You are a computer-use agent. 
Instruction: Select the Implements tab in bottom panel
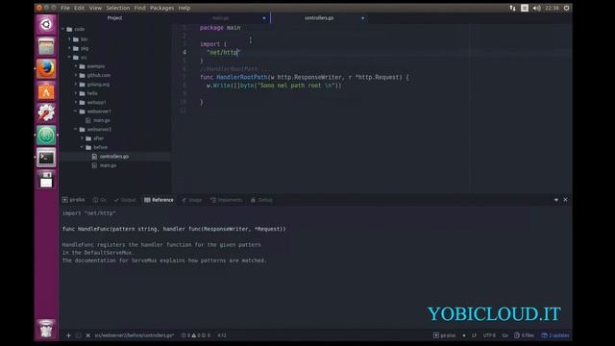227,200
